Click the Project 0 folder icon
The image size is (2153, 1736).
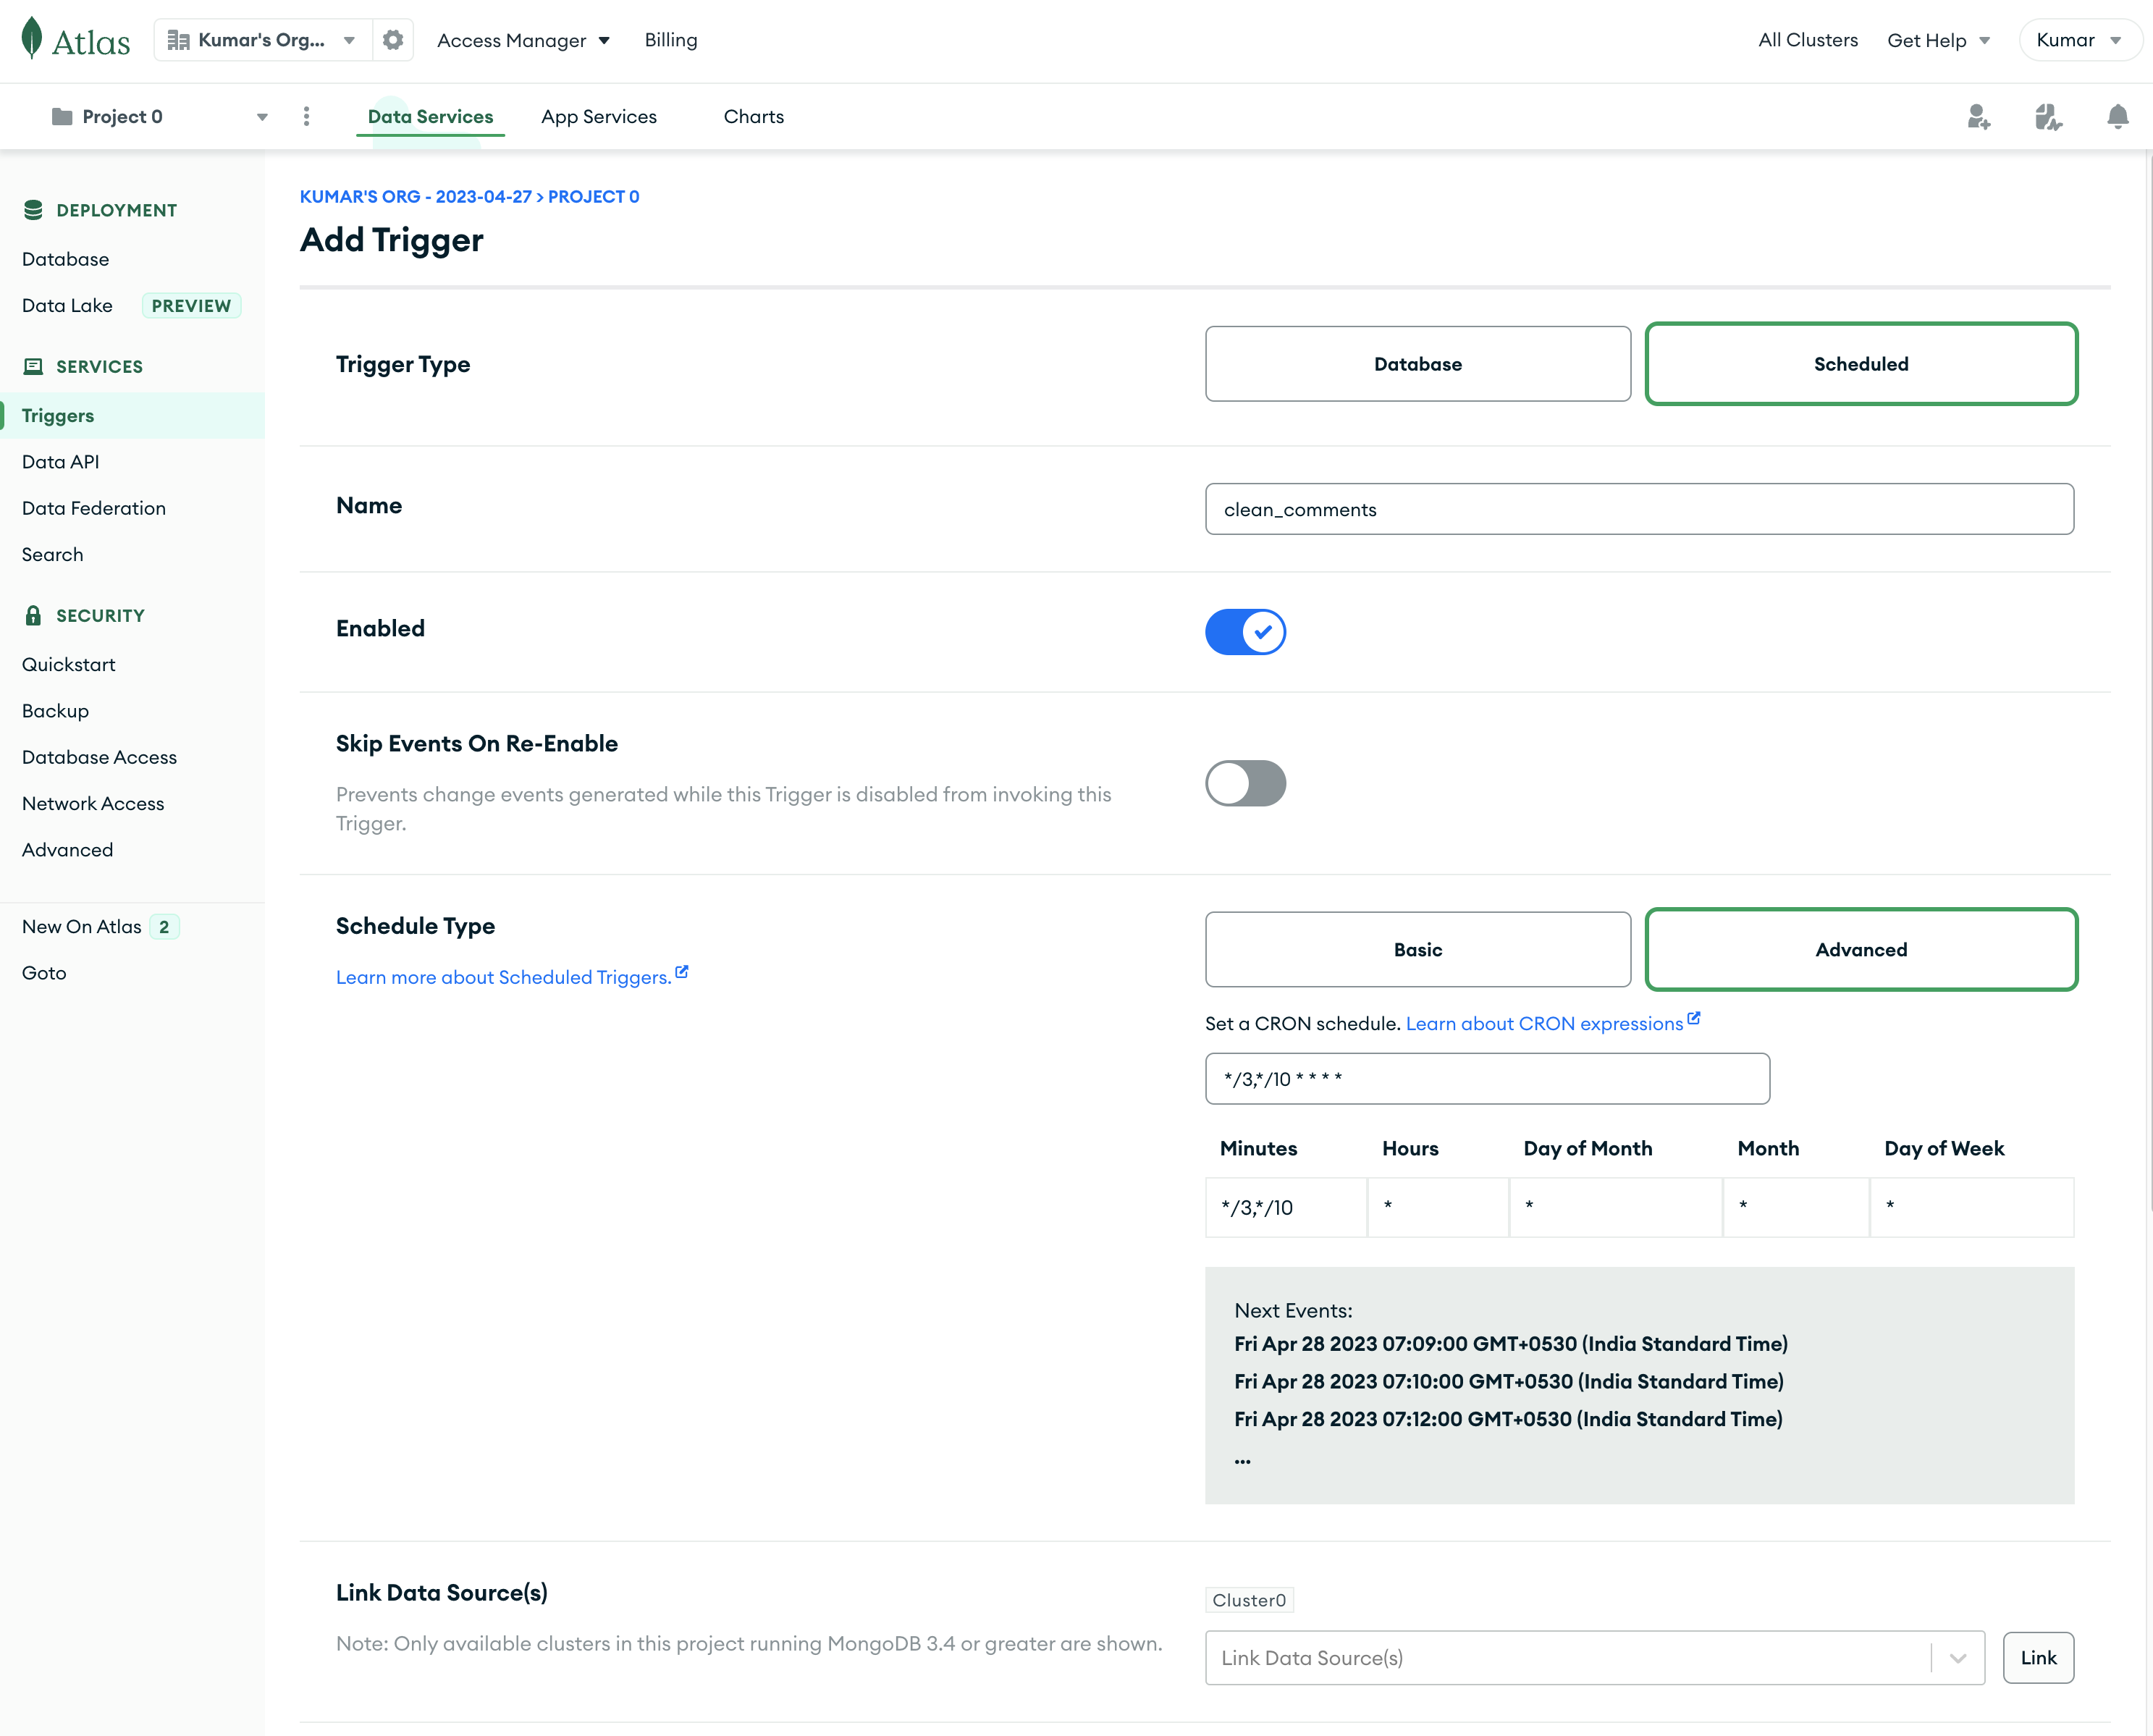point(62,117)
